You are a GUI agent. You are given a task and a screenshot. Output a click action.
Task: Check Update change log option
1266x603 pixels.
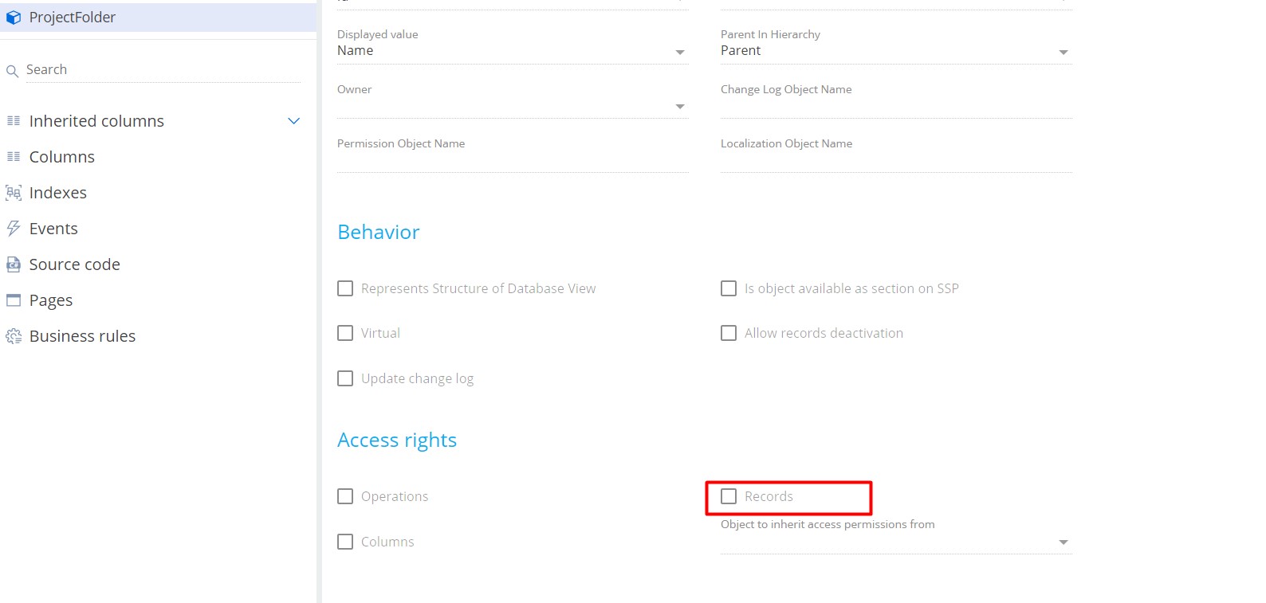[x=345, y=378]
